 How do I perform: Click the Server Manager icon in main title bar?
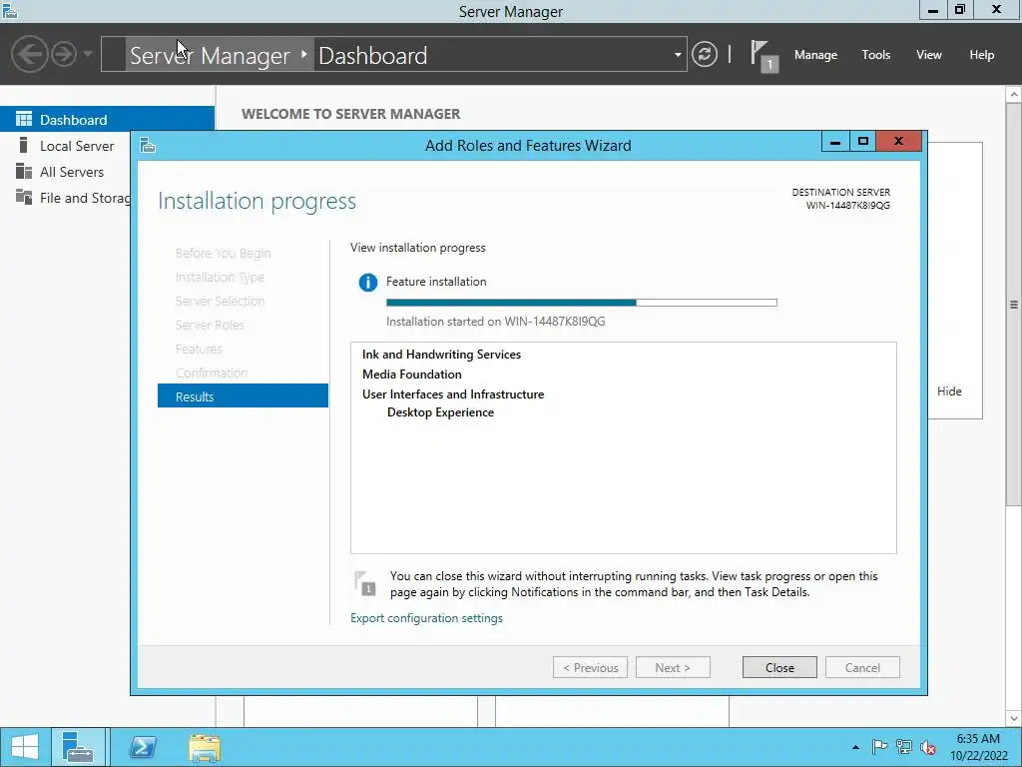coord(9,10)
